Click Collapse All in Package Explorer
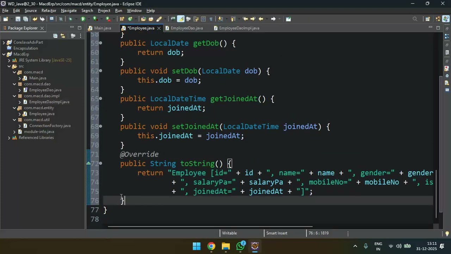Viewport: 451px width, 254px height. click(x=55, y=36)
